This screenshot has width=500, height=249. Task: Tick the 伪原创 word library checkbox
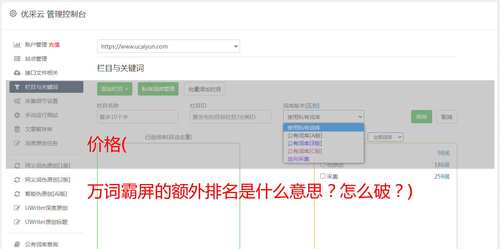coord(323,165)
